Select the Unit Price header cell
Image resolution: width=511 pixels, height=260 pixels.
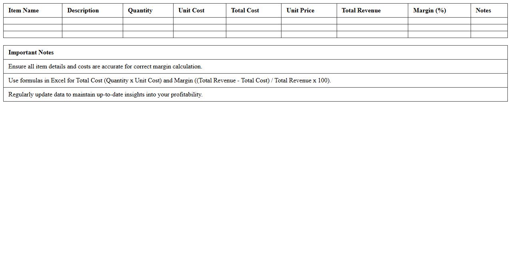click(300, 10)
